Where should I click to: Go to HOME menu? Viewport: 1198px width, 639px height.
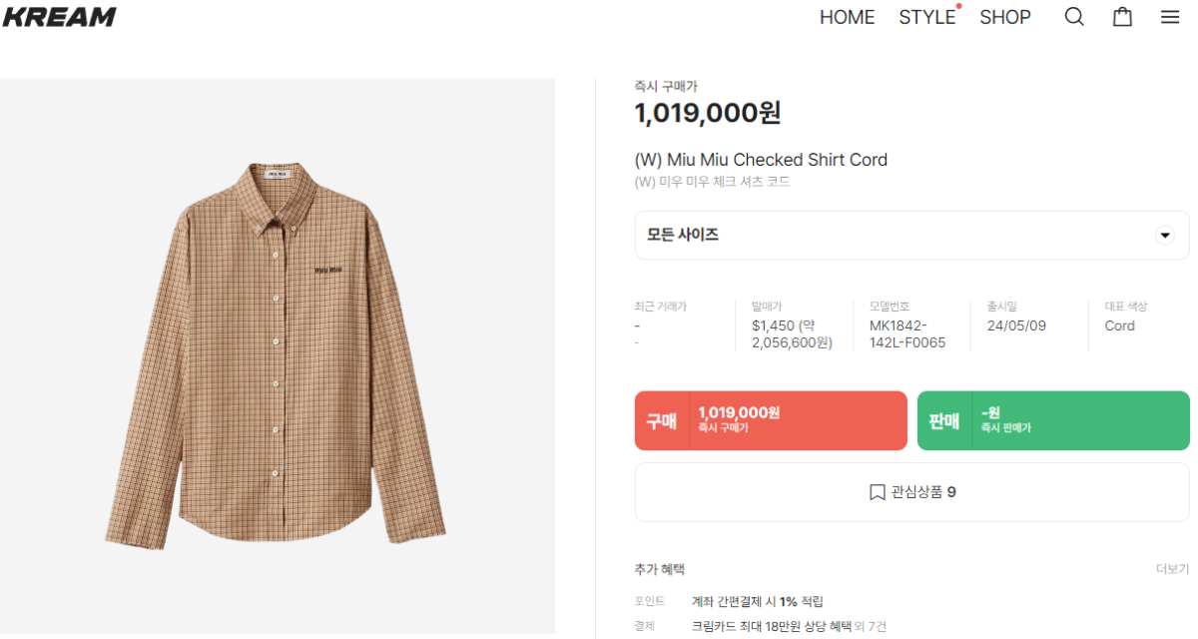coord(847,17)
